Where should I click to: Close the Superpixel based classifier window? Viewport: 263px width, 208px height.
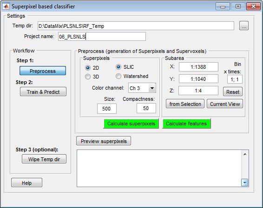[x=253, y=6]
